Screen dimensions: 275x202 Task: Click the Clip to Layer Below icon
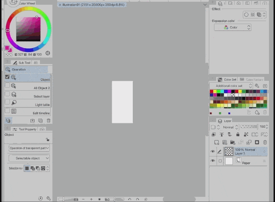214,135
